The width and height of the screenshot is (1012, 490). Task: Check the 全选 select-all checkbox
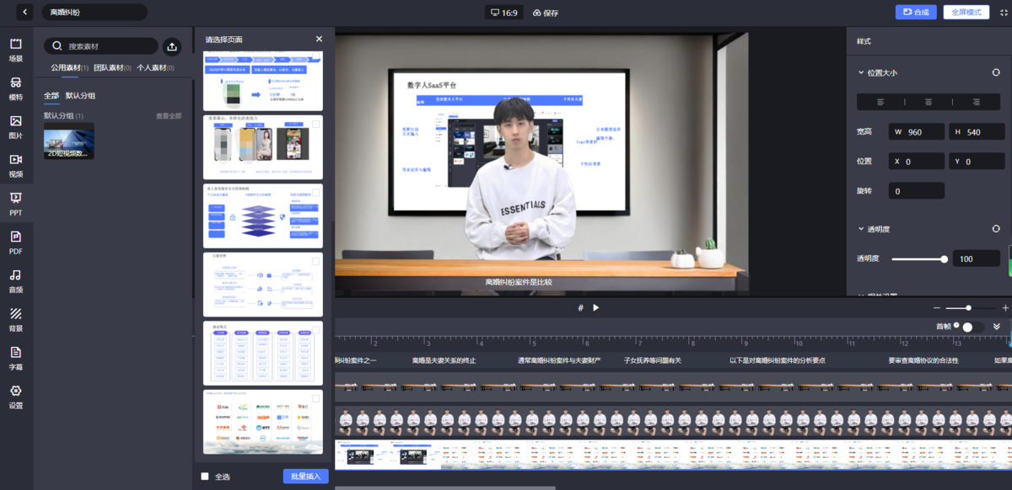[205, 477]
